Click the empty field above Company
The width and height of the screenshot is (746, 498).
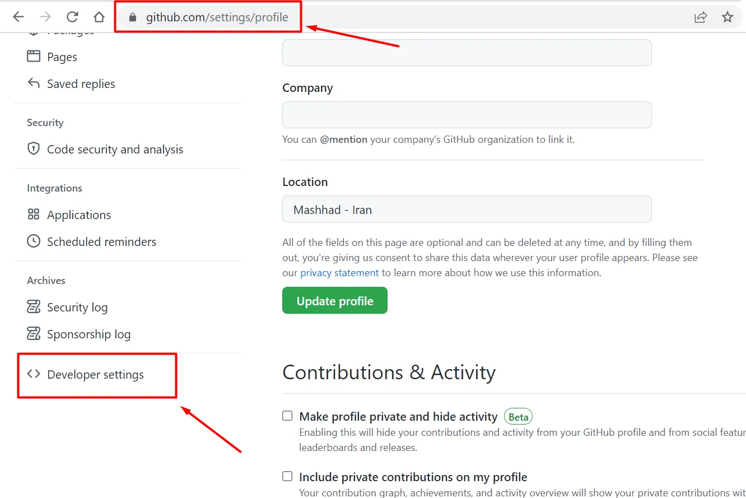tap(467, 53)
